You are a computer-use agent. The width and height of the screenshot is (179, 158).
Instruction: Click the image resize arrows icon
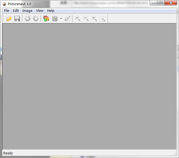67,19
